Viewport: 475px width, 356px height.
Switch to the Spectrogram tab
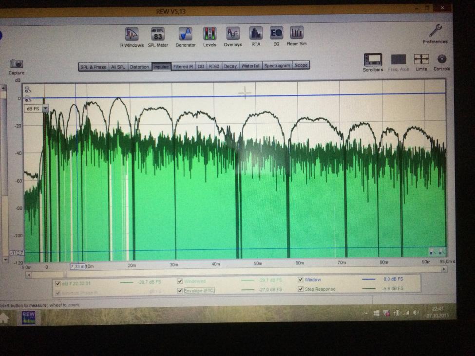click(x=277, y=66)
